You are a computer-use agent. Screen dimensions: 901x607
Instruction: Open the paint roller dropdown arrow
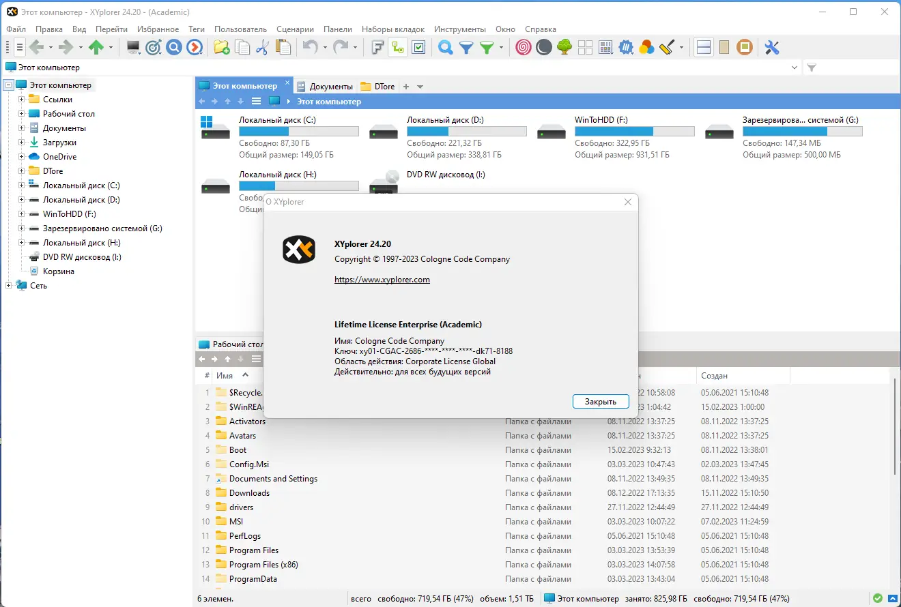coord(681,47)
